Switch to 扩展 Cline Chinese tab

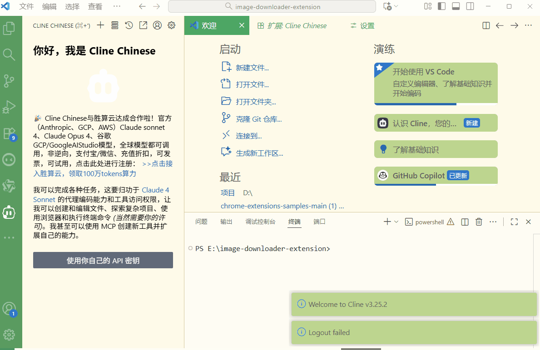point(292,25)
